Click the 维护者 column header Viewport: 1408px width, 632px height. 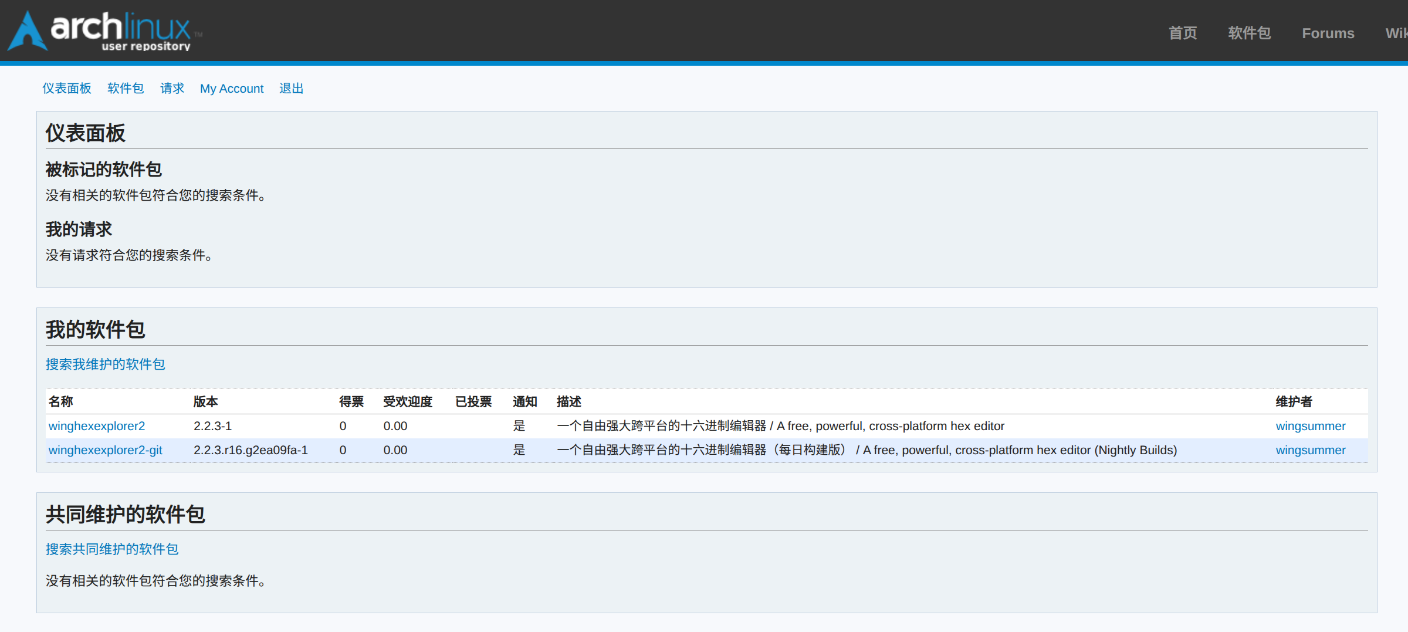[1294, 401]
